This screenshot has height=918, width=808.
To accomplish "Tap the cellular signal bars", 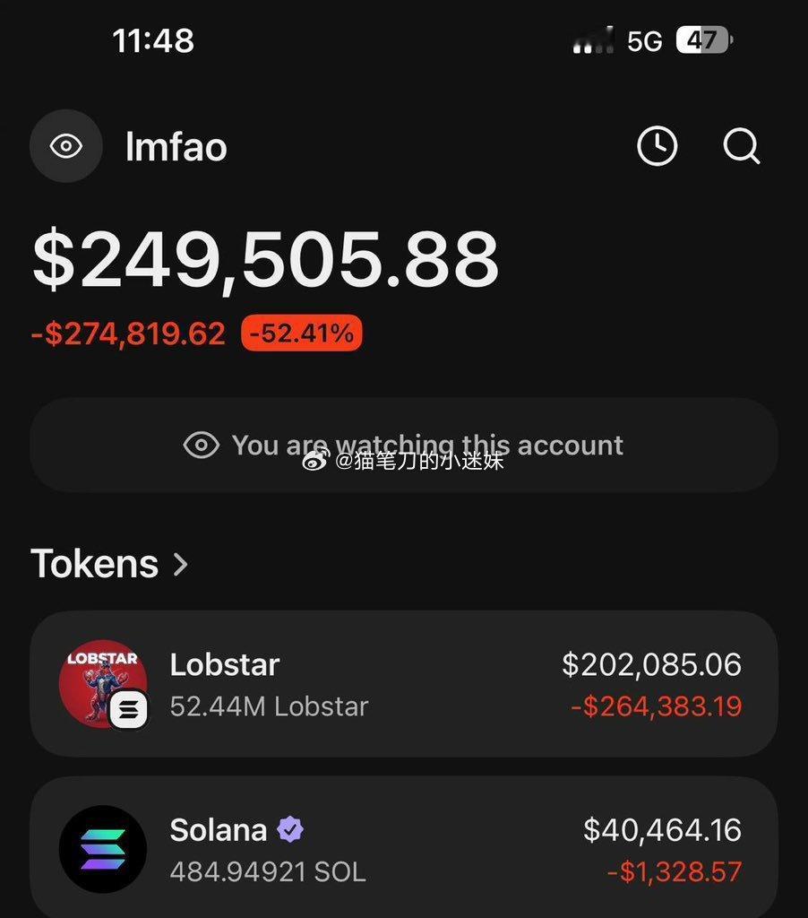I will 593,41.
